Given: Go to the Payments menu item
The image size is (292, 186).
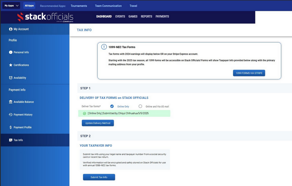Looking at the screenshot, I should (162, 16).
